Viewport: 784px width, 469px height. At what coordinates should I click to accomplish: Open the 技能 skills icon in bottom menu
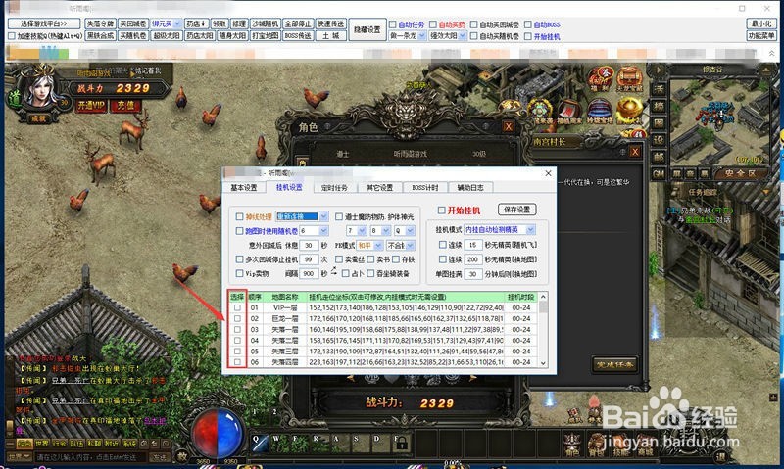621,445
